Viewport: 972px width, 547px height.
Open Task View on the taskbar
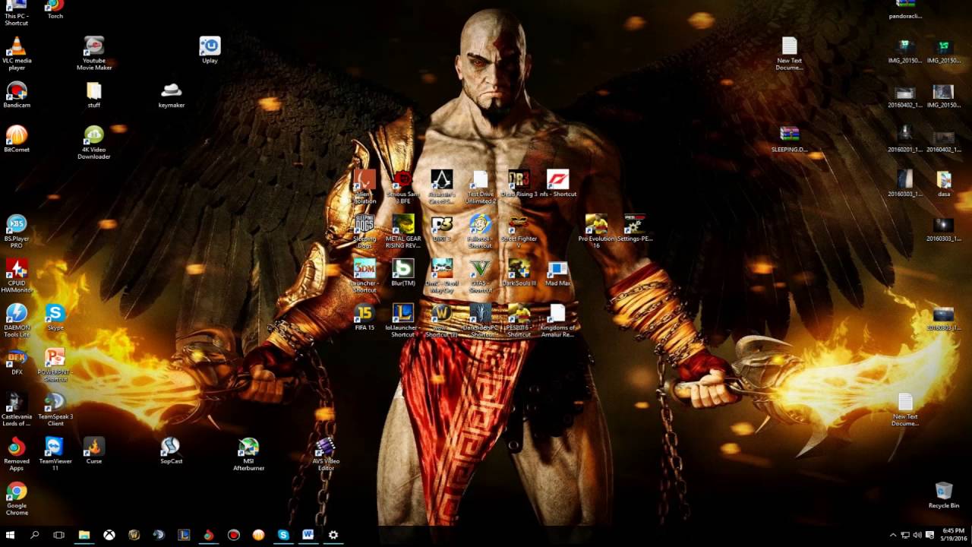[x=59, y=535]
